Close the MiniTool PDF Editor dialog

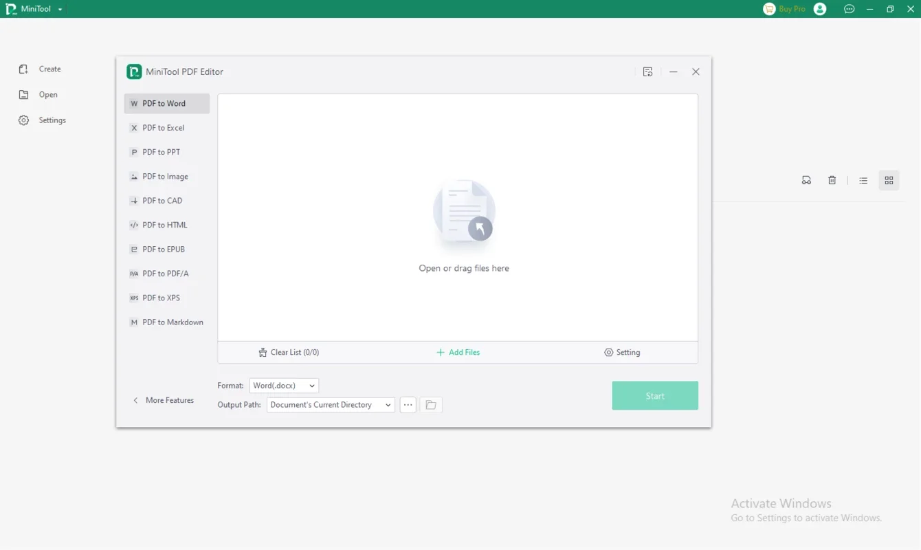[x=696, y=71]
